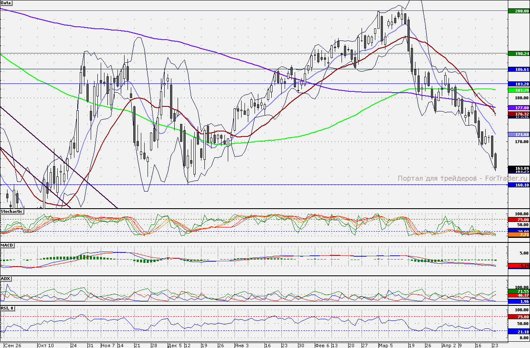Viewport: 530px width, 348px height.
Task: Click the Янв 3 date marker
Action: point(242,345)
